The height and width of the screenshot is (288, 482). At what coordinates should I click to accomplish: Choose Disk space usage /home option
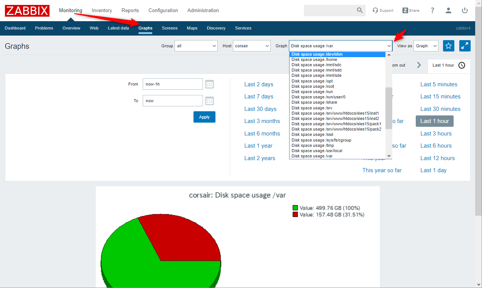(337, 59)
